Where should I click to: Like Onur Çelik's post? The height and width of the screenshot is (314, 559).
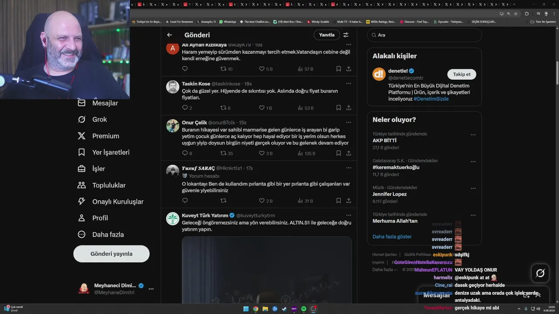click(262, 153)
